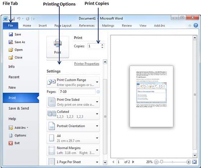The width and height of the screenshot is (201, 168).
Task: Click the Redo icon in quick access toolbar
Action: coord(27,19)
